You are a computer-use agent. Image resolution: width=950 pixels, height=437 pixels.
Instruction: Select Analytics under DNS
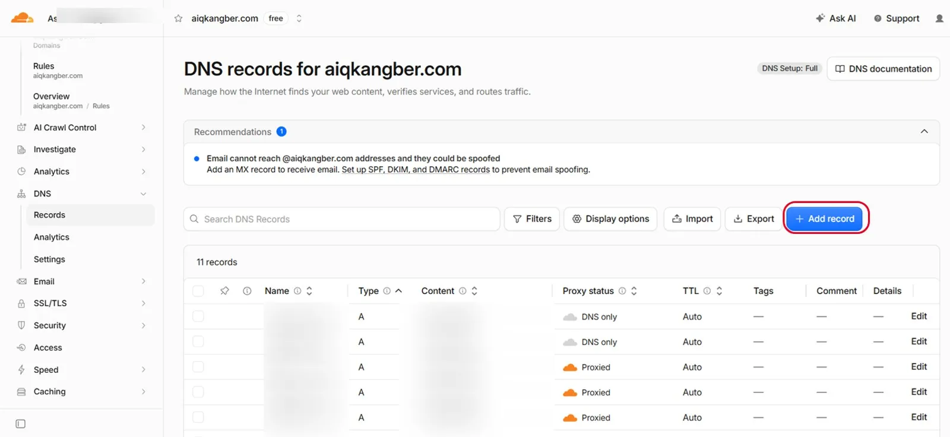[52, 237]
